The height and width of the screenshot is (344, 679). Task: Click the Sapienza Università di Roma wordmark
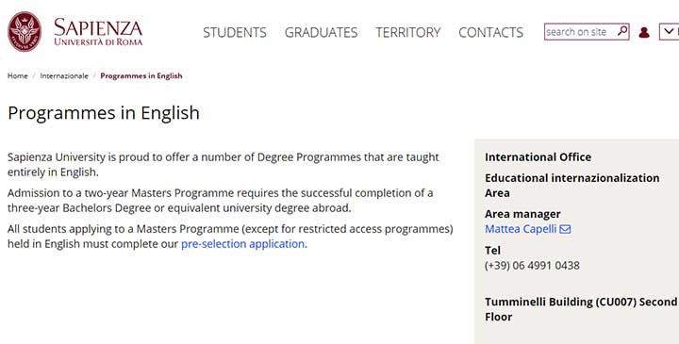pos(98,32)
